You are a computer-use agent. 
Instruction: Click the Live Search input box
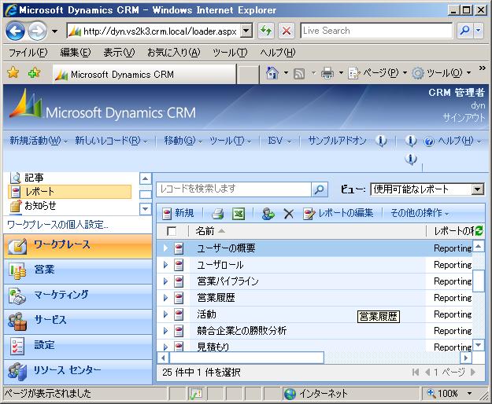coord(376,31)
